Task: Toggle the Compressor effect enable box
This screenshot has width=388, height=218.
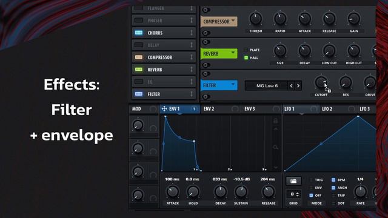Action: (x=139, y=57)
